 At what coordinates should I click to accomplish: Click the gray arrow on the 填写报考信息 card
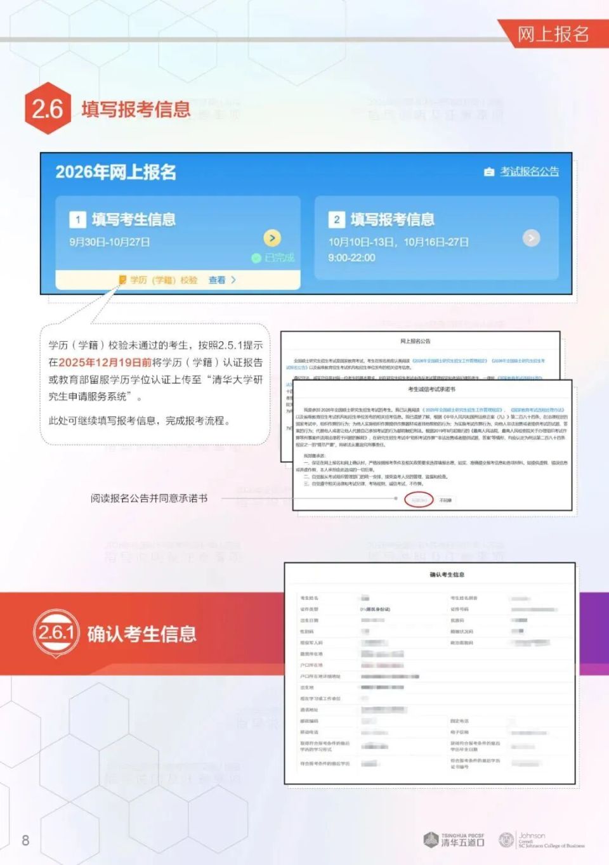(531, 238)
